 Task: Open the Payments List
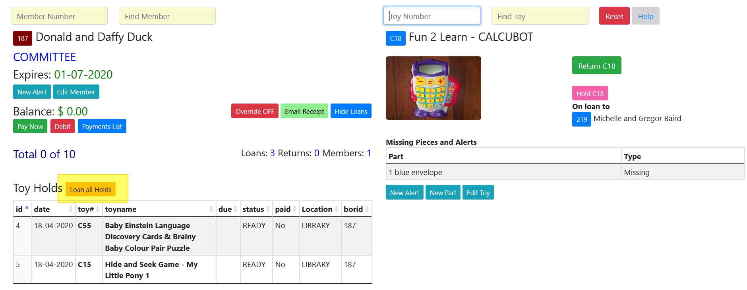point(102,127)
